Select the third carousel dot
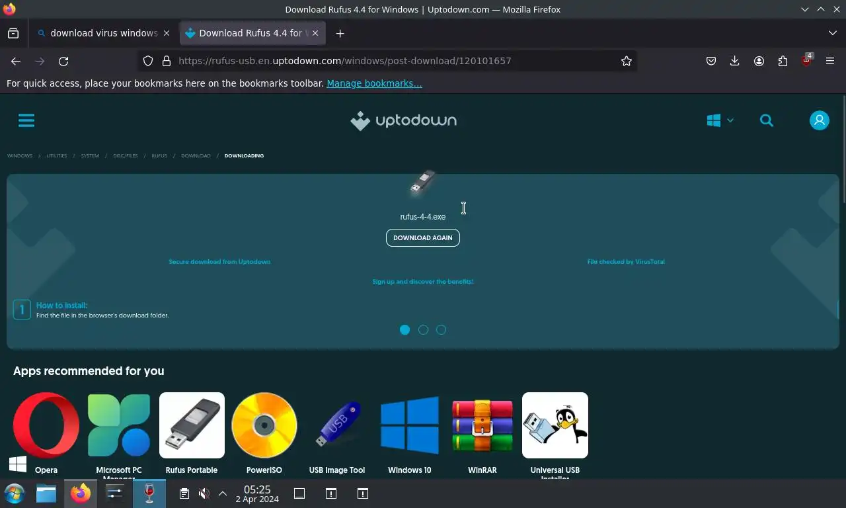Viewport: 846px width, 508px height. 441,329
